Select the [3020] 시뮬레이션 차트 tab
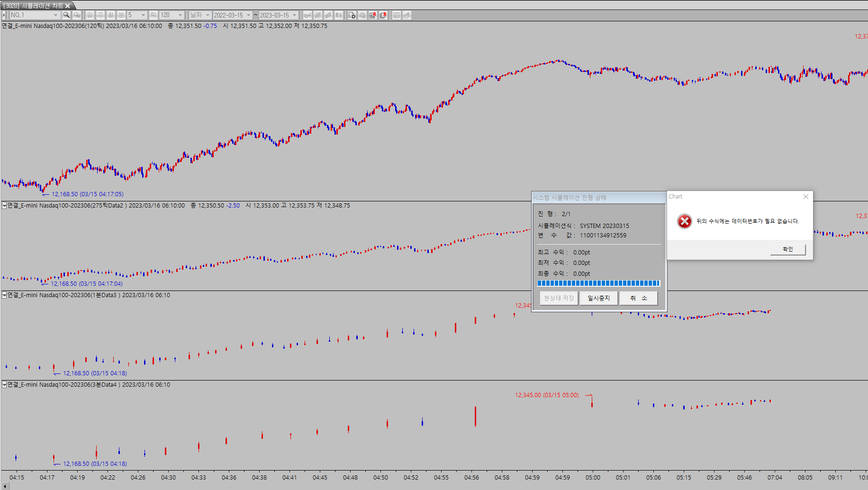Image resolution: width=868 pixels, height=490 pixels. (x=33, y=6)
